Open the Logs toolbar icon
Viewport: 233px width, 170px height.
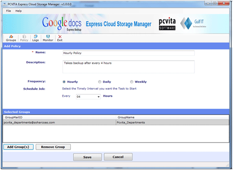coord(35,38)
